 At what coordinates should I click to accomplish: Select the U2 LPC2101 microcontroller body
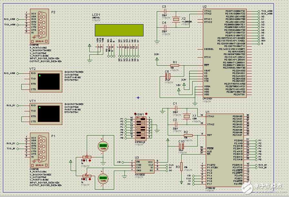[x=224, y=53]
